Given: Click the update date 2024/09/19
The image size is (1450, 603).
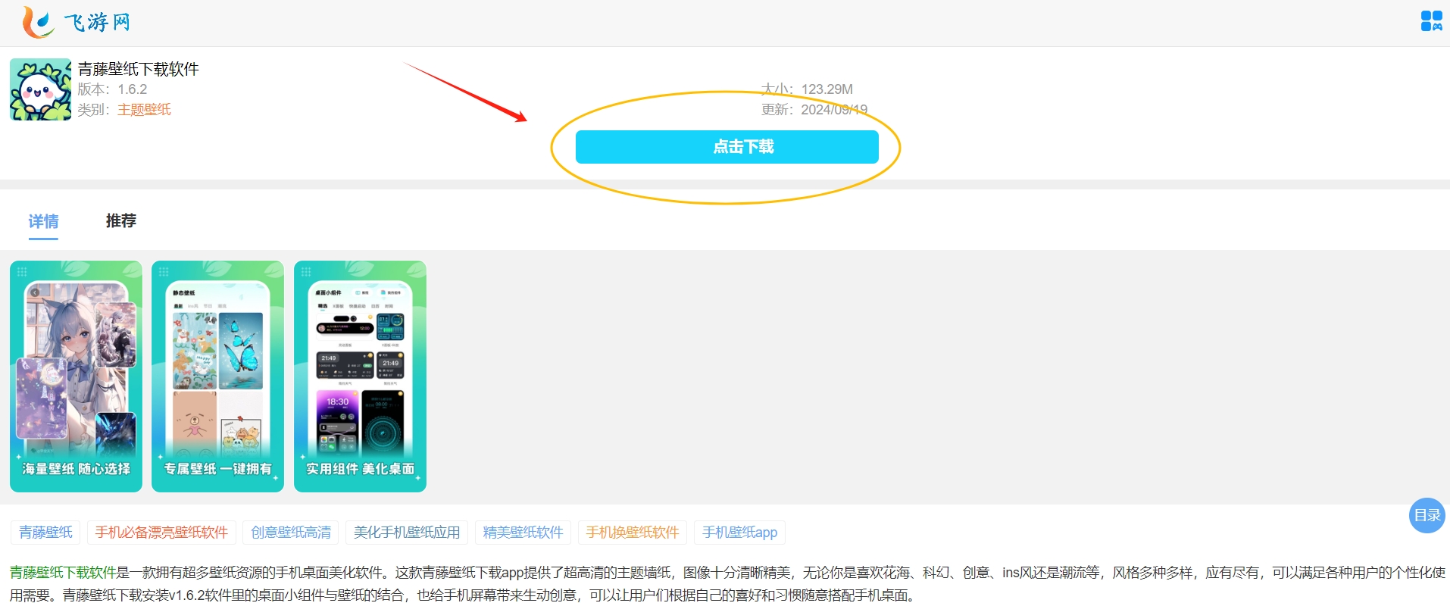Looking at the screenshot, I should tap(834, 110).
